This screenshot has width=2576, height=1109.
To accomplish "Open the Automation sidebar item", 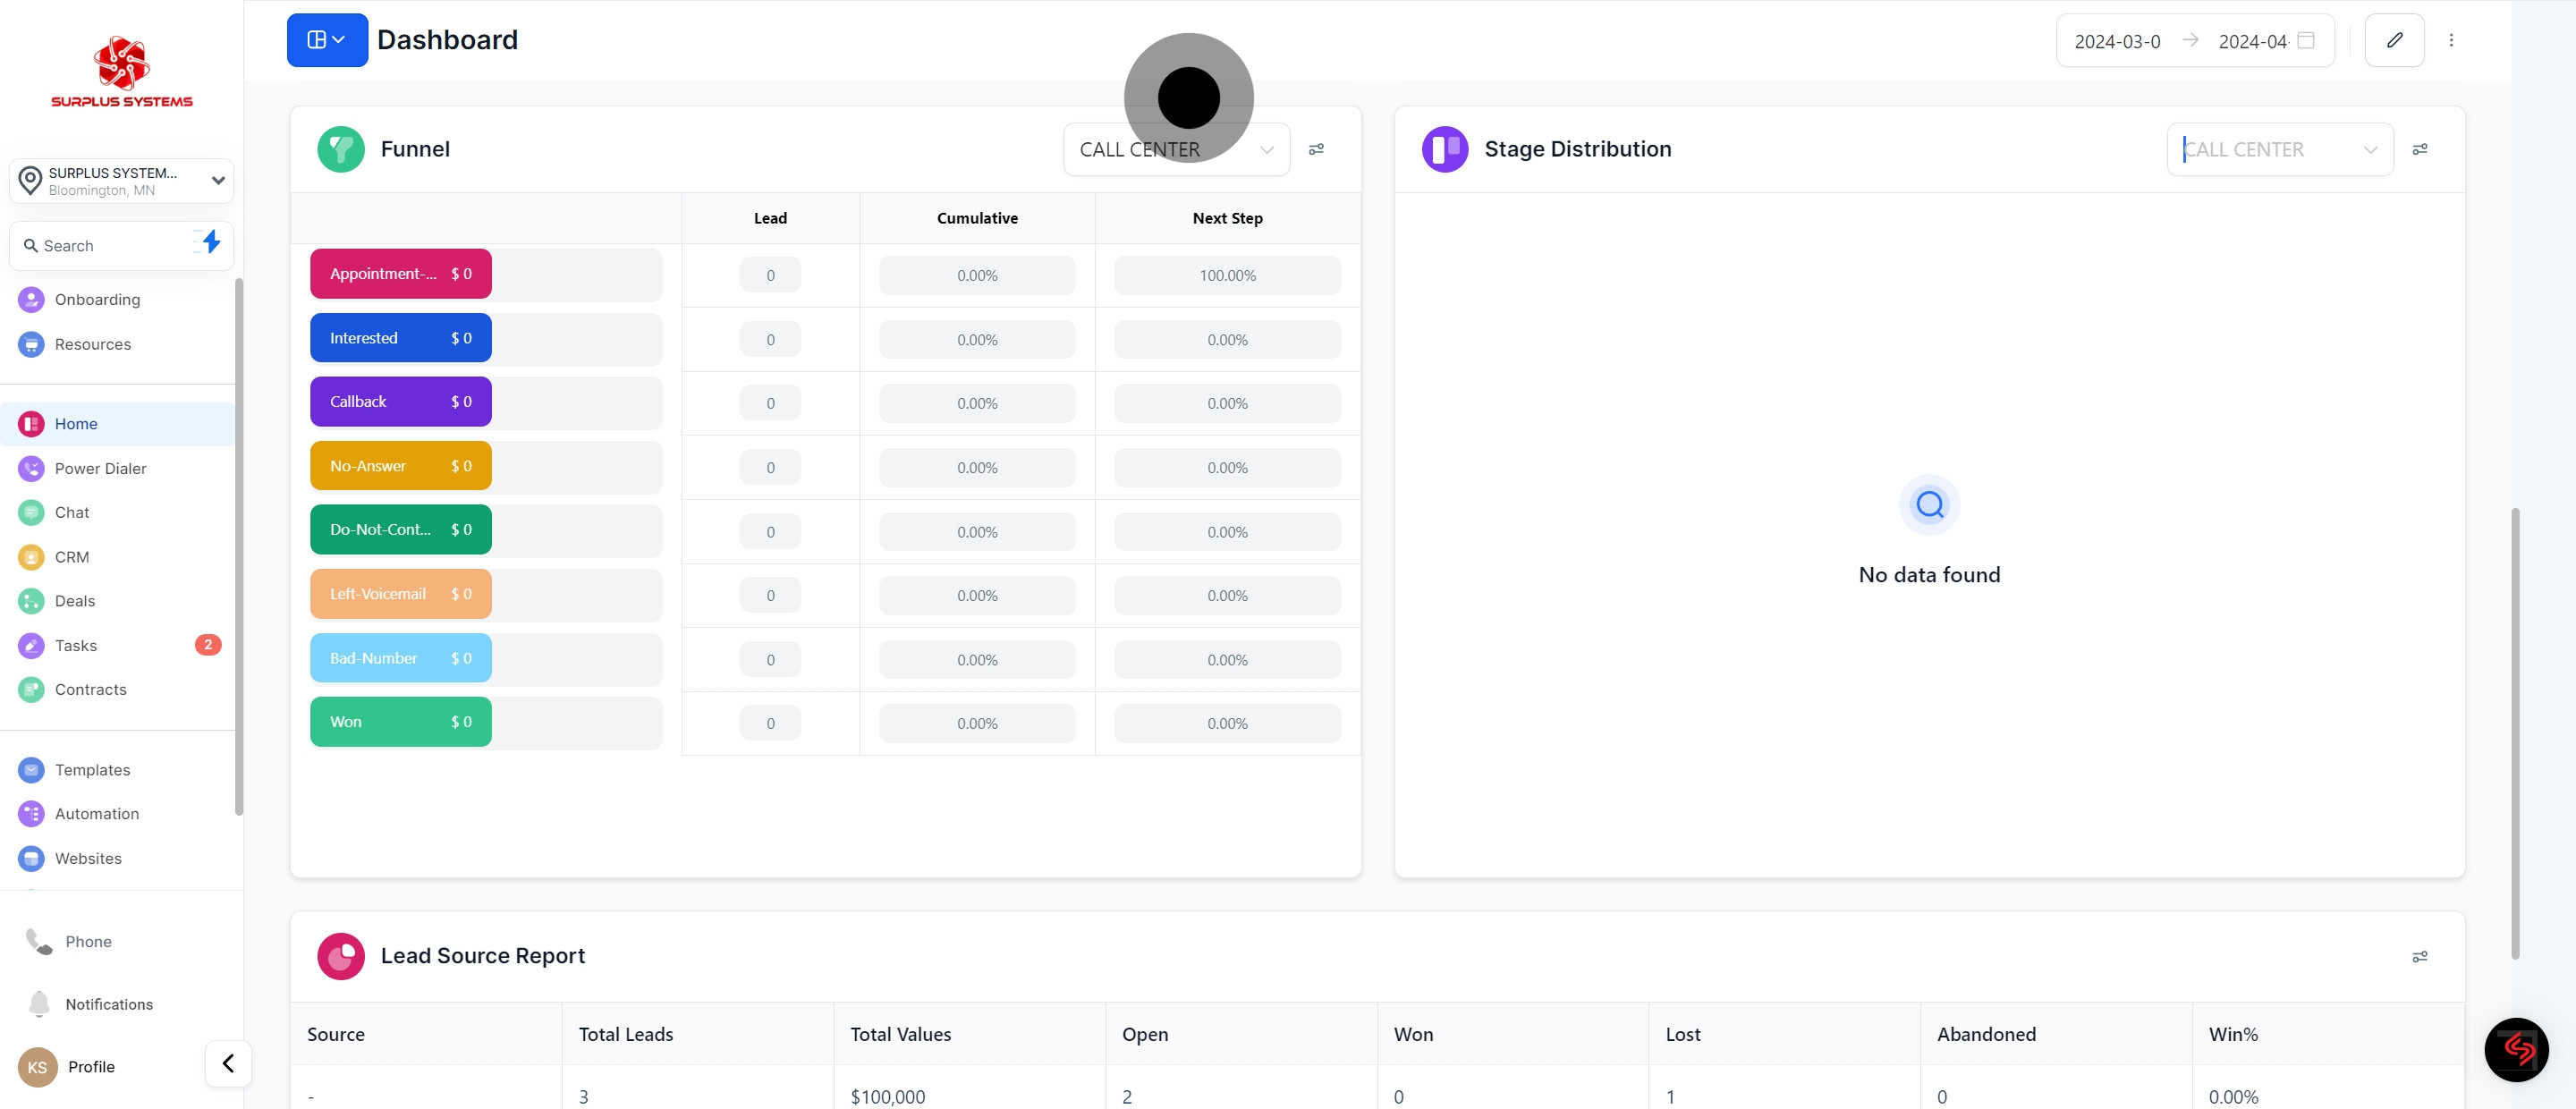I will pyautogui.click(x=96, y=814).
